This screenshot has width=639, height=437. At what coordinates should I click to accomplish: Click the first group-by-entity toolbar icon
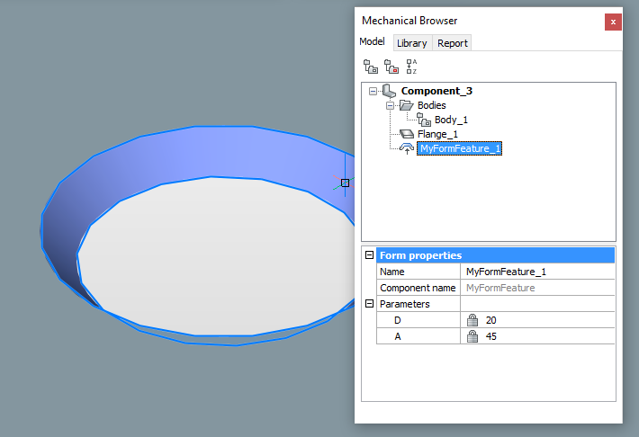tap(370, 67)
